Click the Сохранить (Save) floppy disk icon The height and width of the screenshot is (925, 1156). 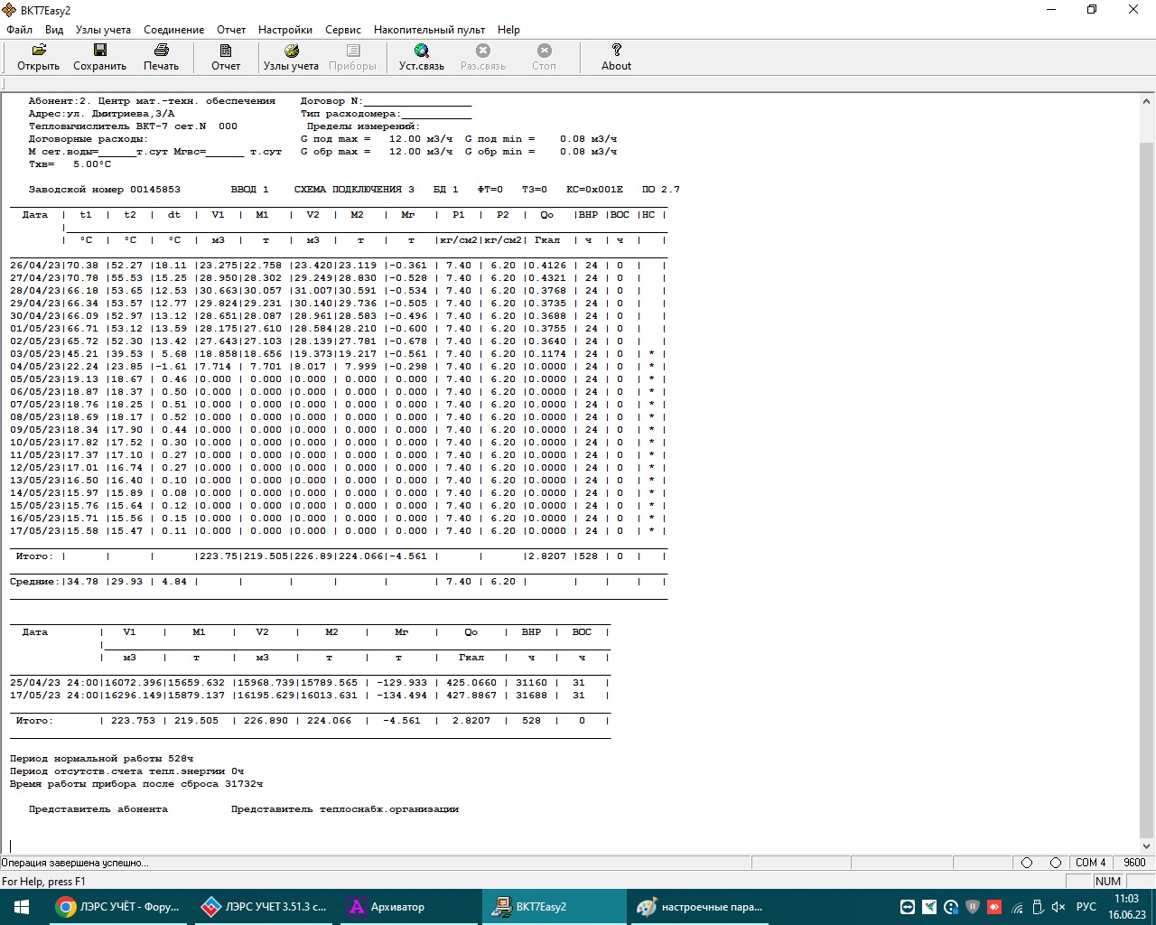99,51
